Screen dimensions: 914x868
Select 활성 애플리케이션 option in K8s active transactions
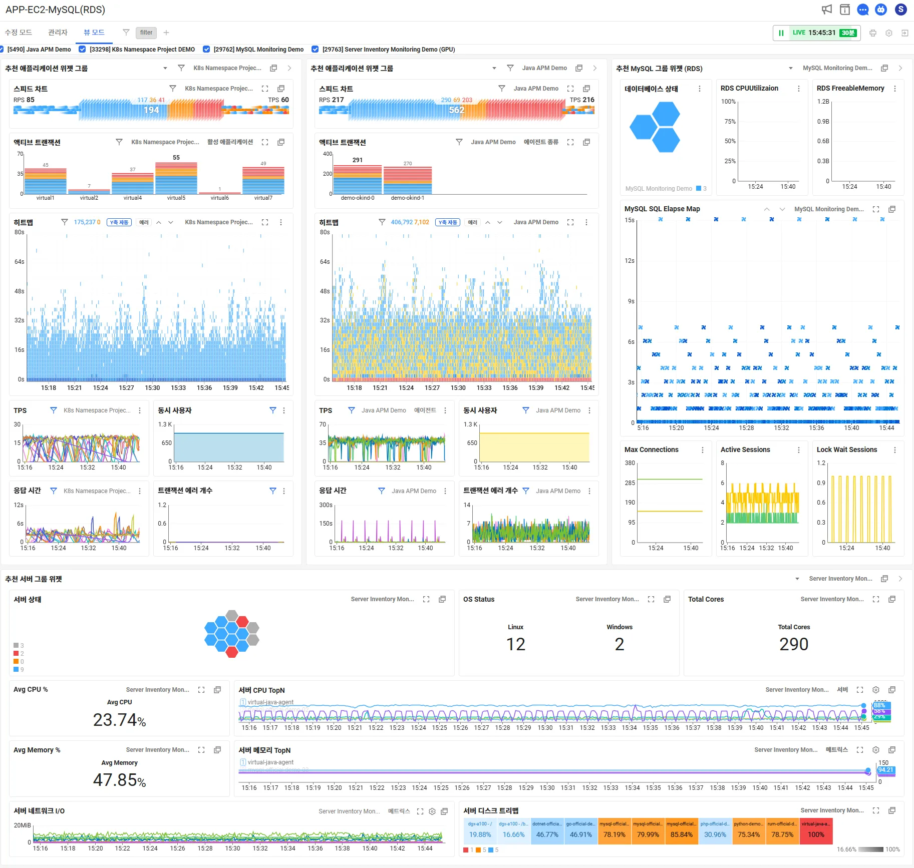(230, 142)
